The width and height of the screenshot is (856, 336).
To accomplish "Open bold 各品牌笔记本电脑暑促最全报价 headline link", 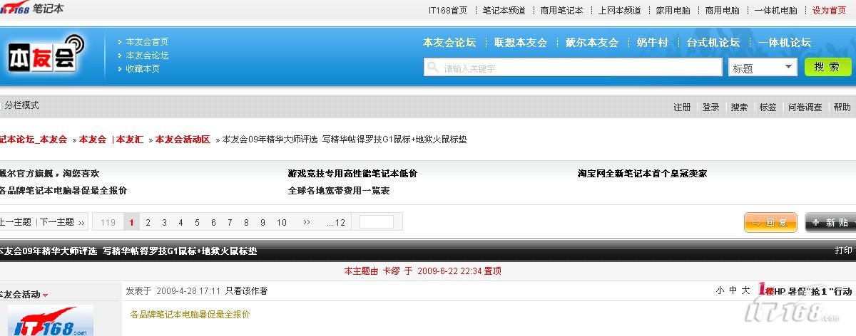I will tap(63, 191).
